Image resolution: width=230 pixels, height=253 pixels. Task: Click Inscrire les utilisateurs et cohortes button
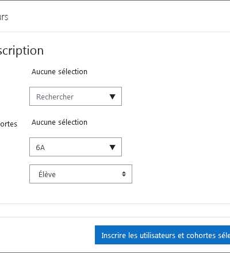(x=162, y=235)
